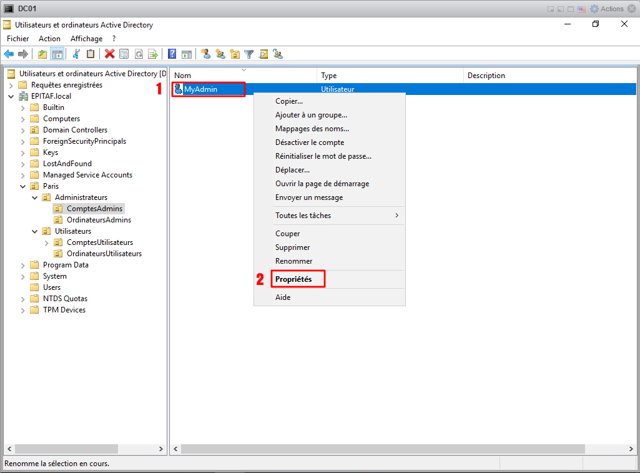Click the Find objects magnifier icon
The height and width of the screenshot is (473, 640).
[x=263, y=54]
